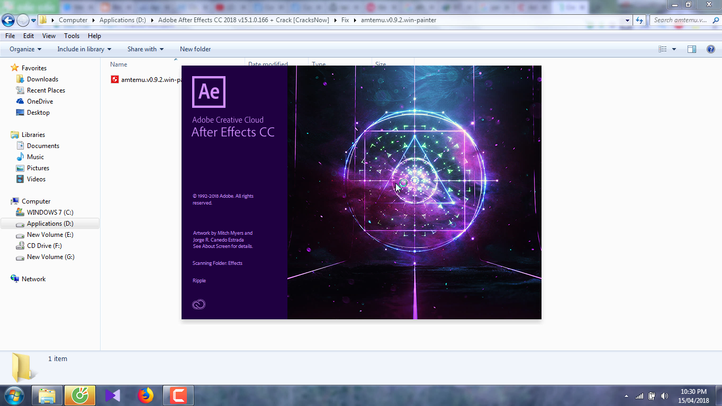Show hidden system tray icons
The image size is (722, 406).
(x=627, y=396)
